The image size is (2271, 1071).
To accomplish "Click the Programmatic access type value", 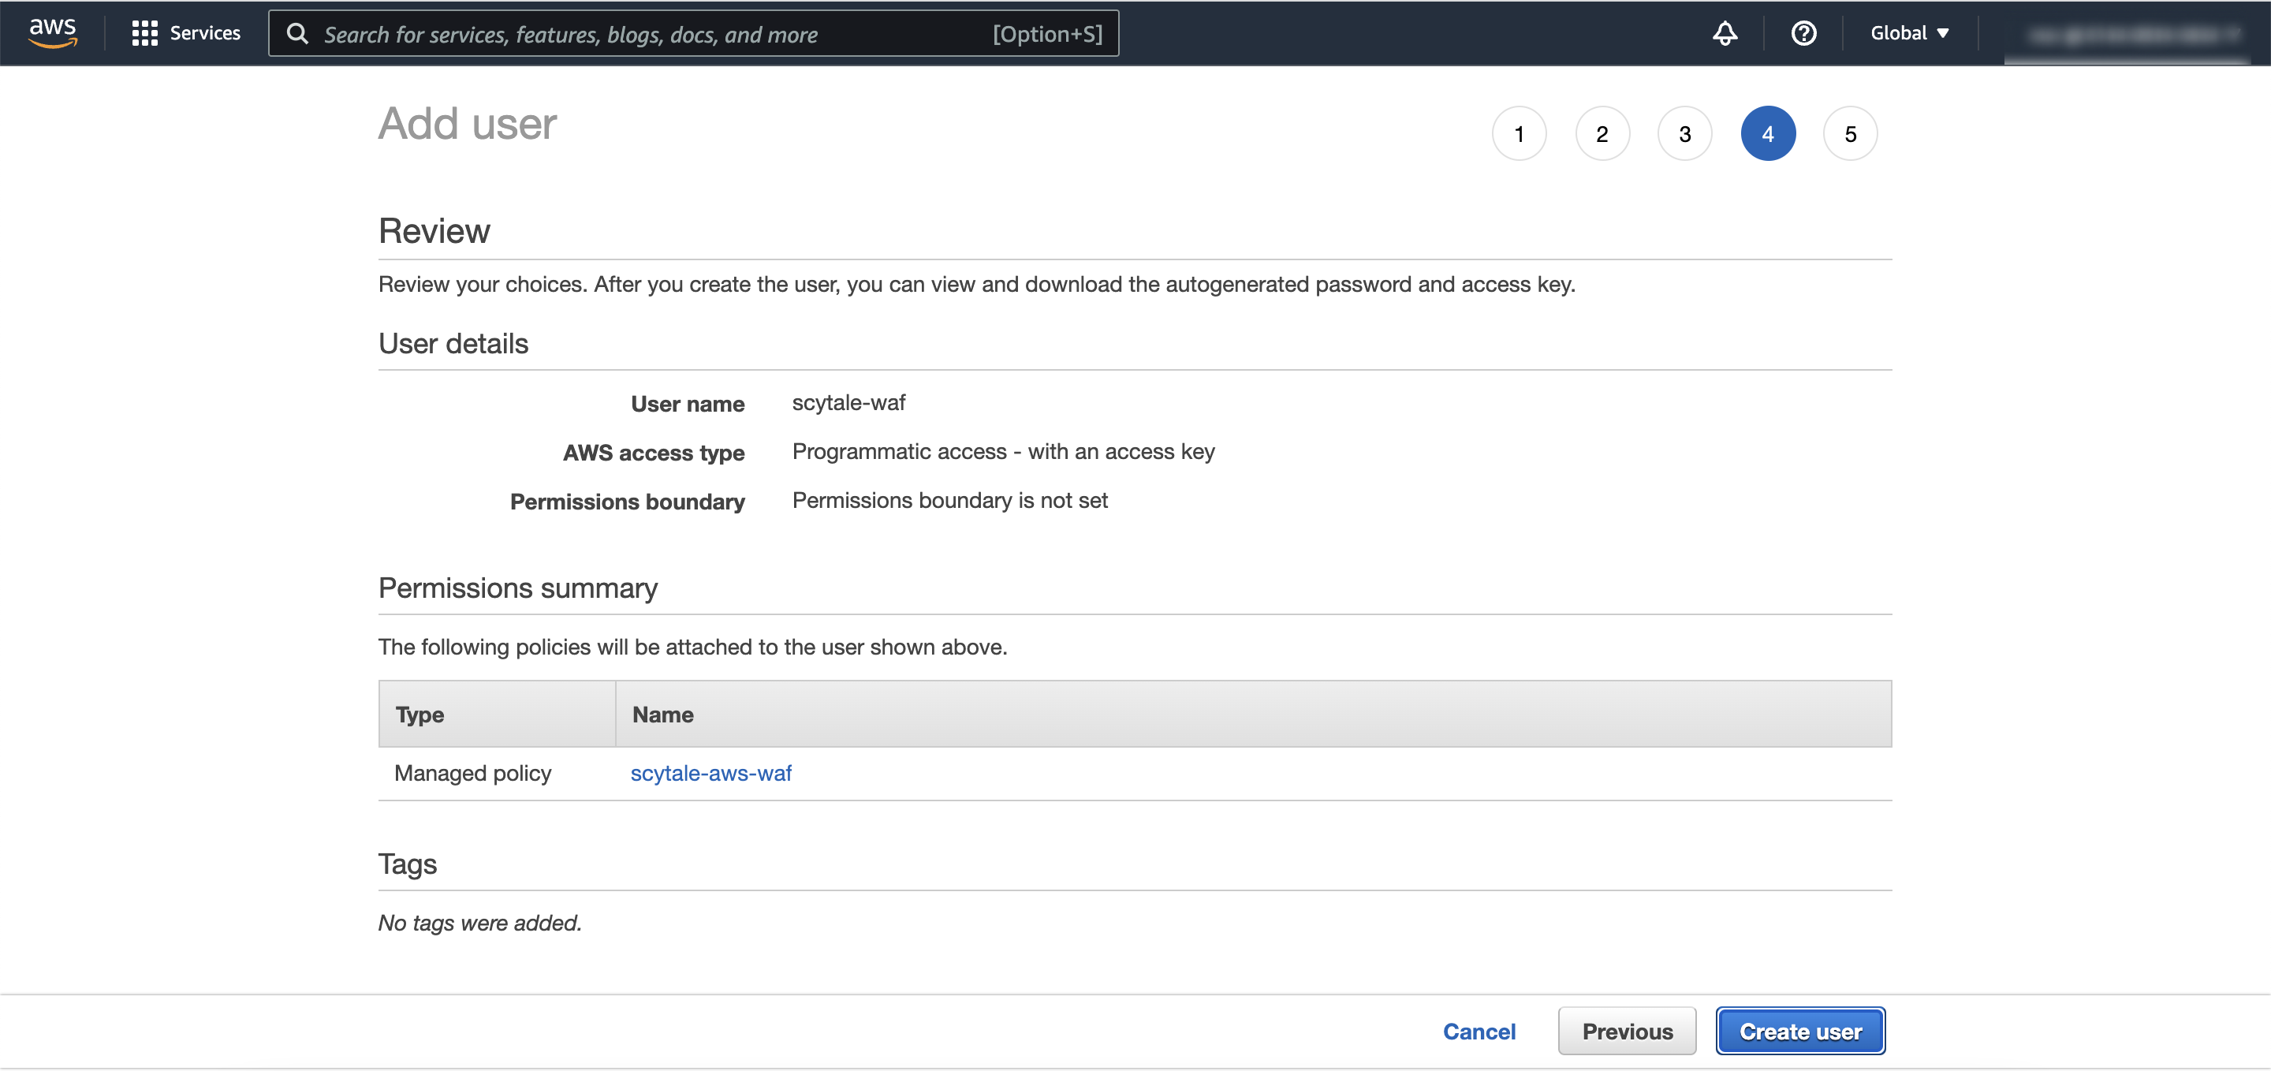I will coord(1003,452).
